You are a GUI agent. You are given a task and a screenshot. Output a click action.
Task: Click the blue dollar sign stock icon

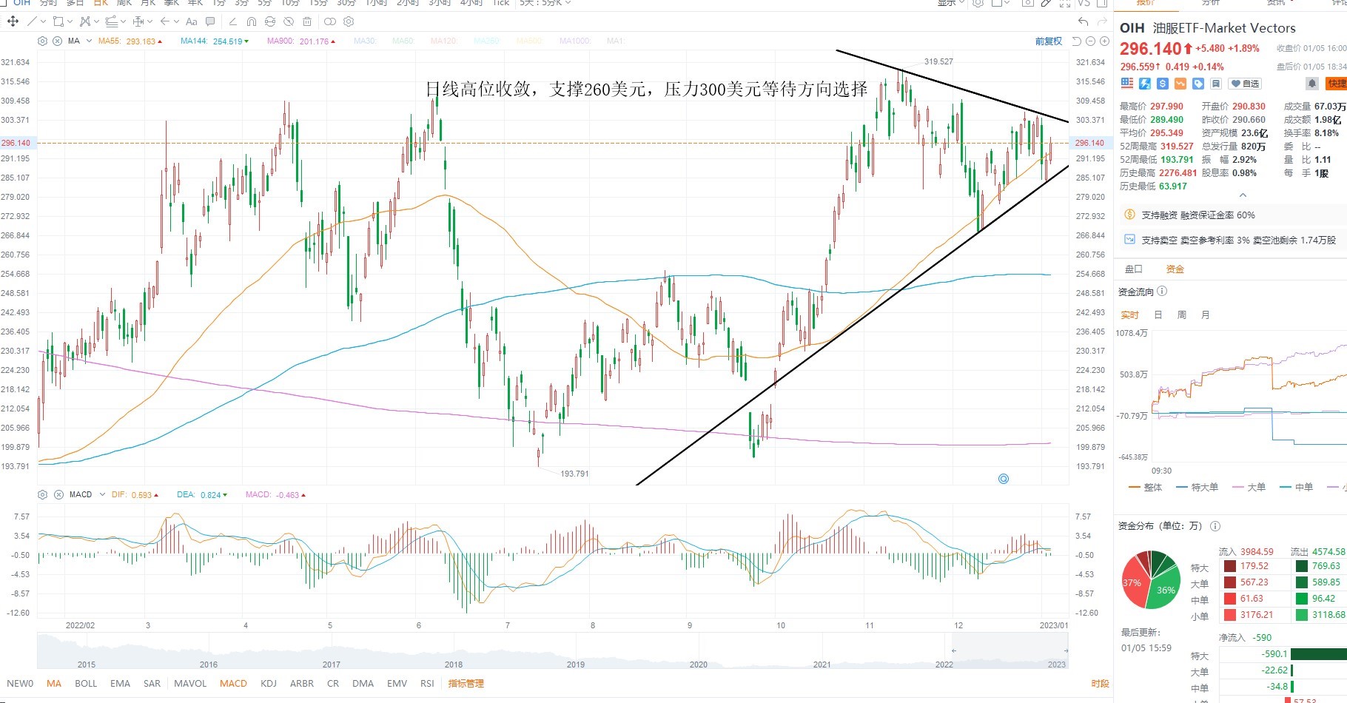coord(1163,84)
